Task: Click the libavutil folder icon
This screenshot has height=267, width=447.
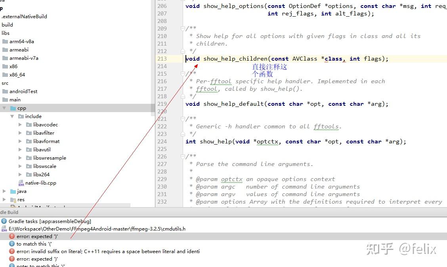Action: coord(29,149)
